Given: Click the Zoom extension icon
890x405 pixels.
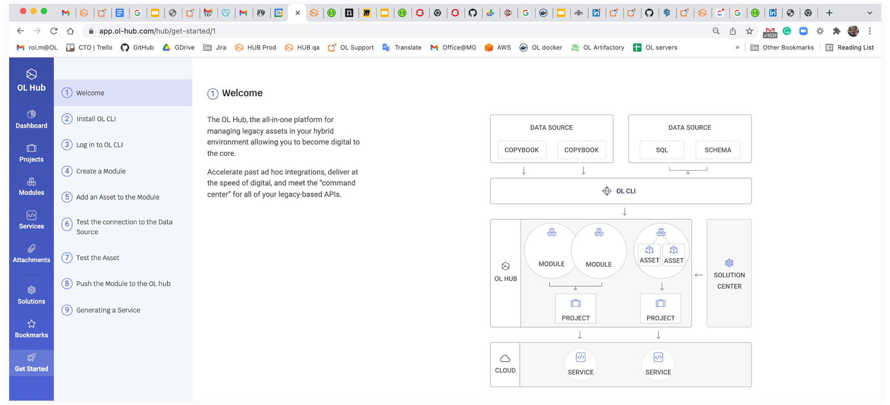Looking at the screenshot, I should click(803, 31).
